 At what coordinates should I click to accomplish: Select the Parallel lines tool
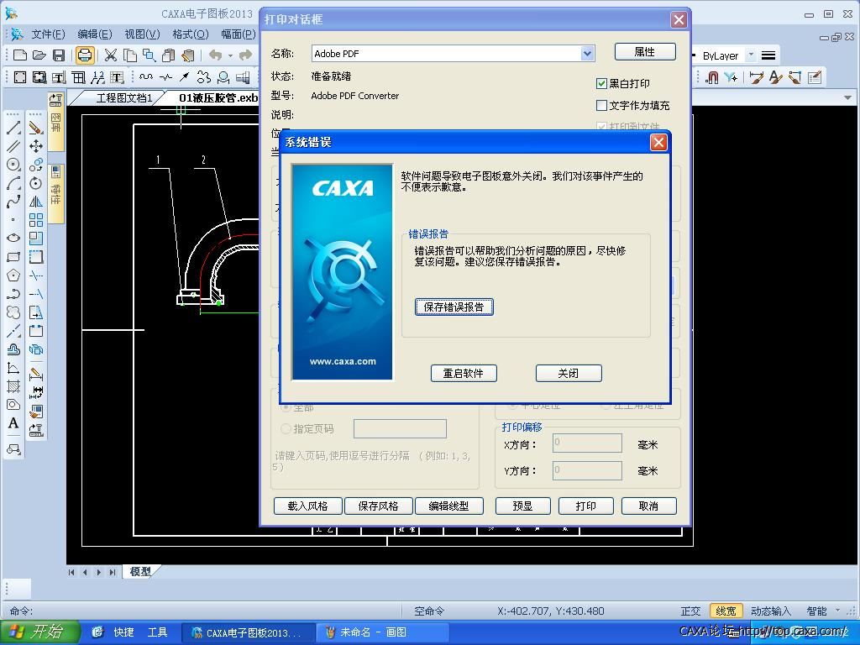click(x=13, y=146)
